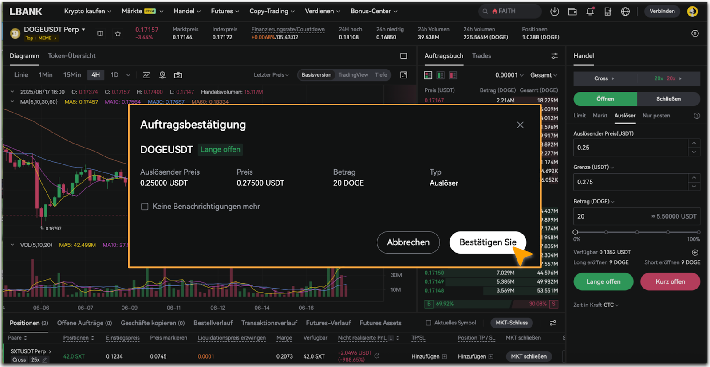Switch to the Trades tab

click(481, 56)
